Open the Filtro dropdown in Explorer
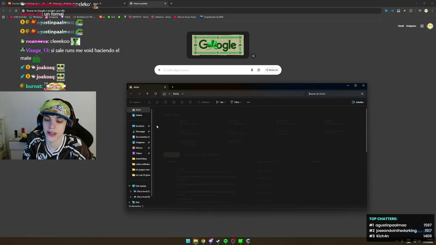 click(236, 102)
